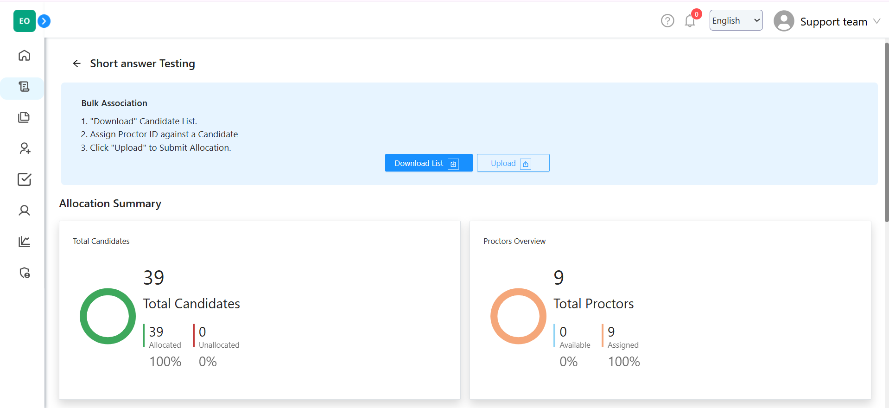Open the stacked pages sidebar icon

[24, 117]
